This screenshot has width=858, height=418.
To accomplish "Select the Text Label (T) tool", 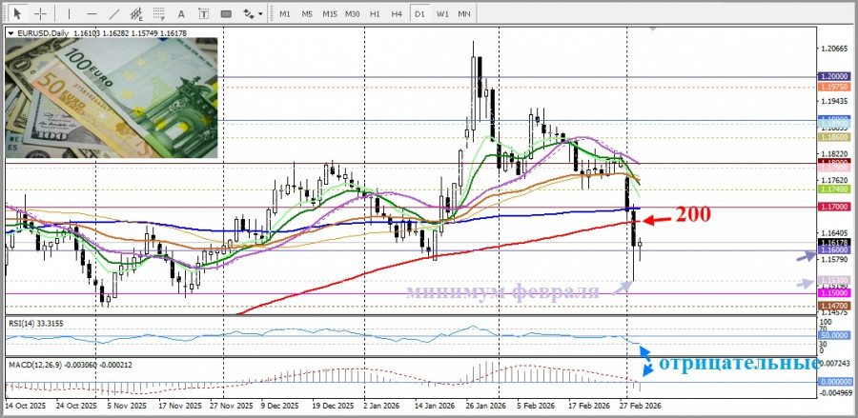I will coord(204,13).
